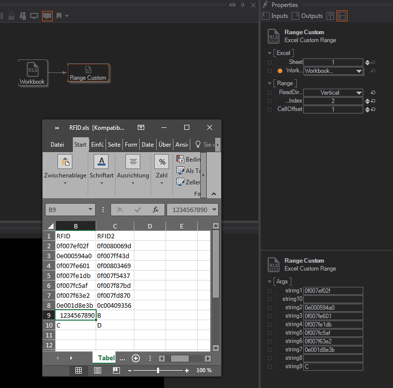Open the Datei tab in Excel
Screen dimensions: 393x388
pyautogui.click(x=57, y=145)
